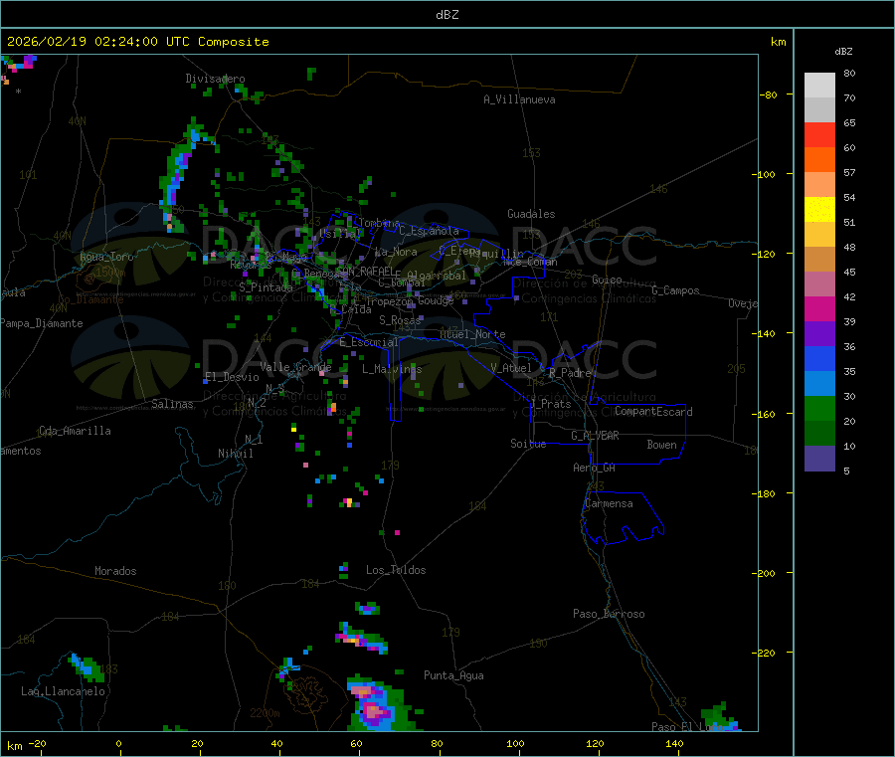Select the Morados place label
895x757 pixels.
pos(115,571)
